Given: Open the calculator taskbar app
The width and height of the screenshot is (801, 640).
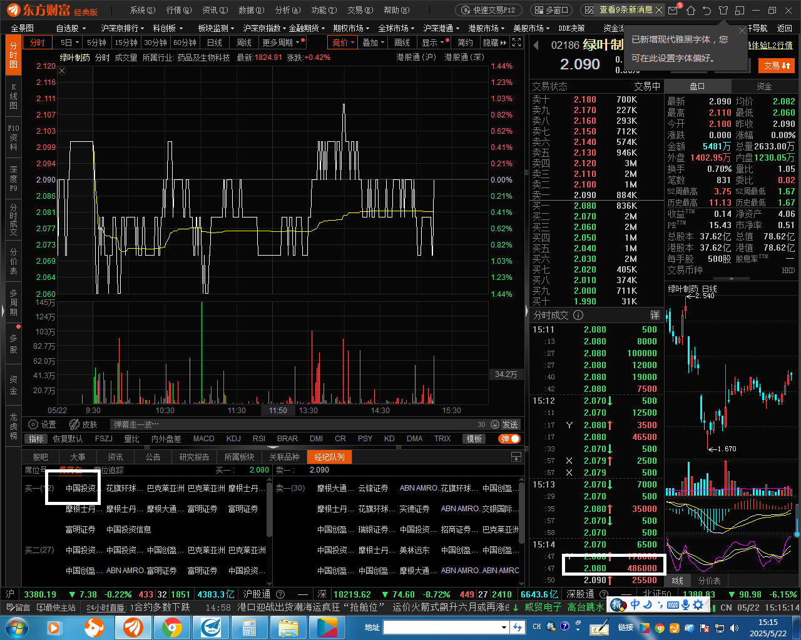Looking at the screenshot, I should [x=249, y=627].
